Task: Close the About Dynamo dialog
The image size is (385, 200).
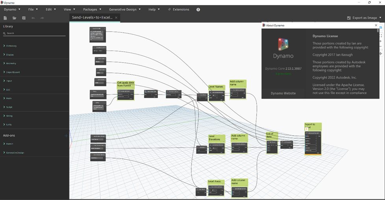Action: click(376, 25)
